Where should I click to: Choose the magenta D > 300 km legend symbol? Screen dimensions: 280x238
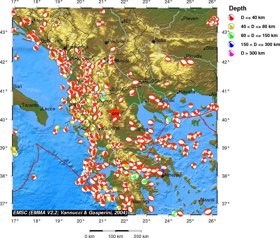232,53
